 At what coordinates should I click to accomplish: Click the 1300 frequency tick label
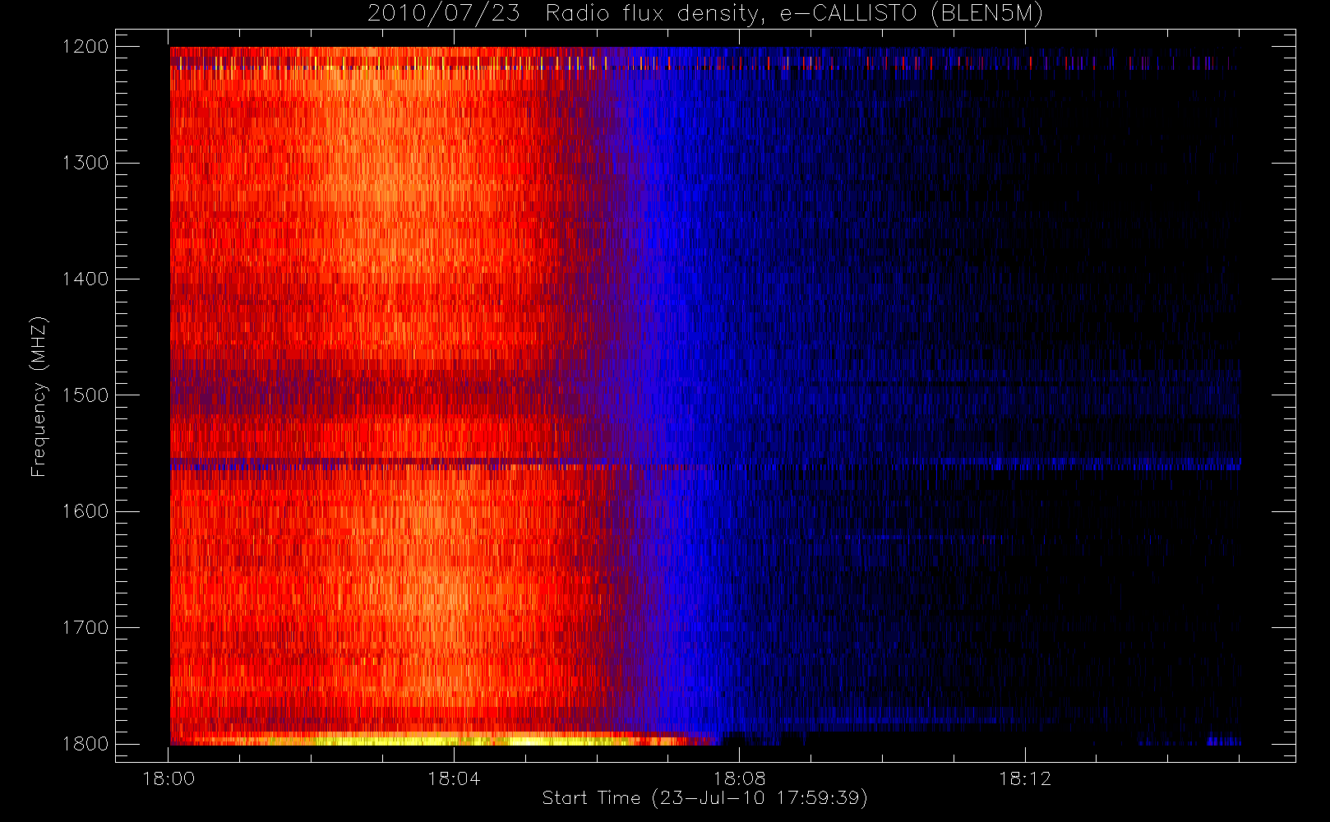point(85,163)
